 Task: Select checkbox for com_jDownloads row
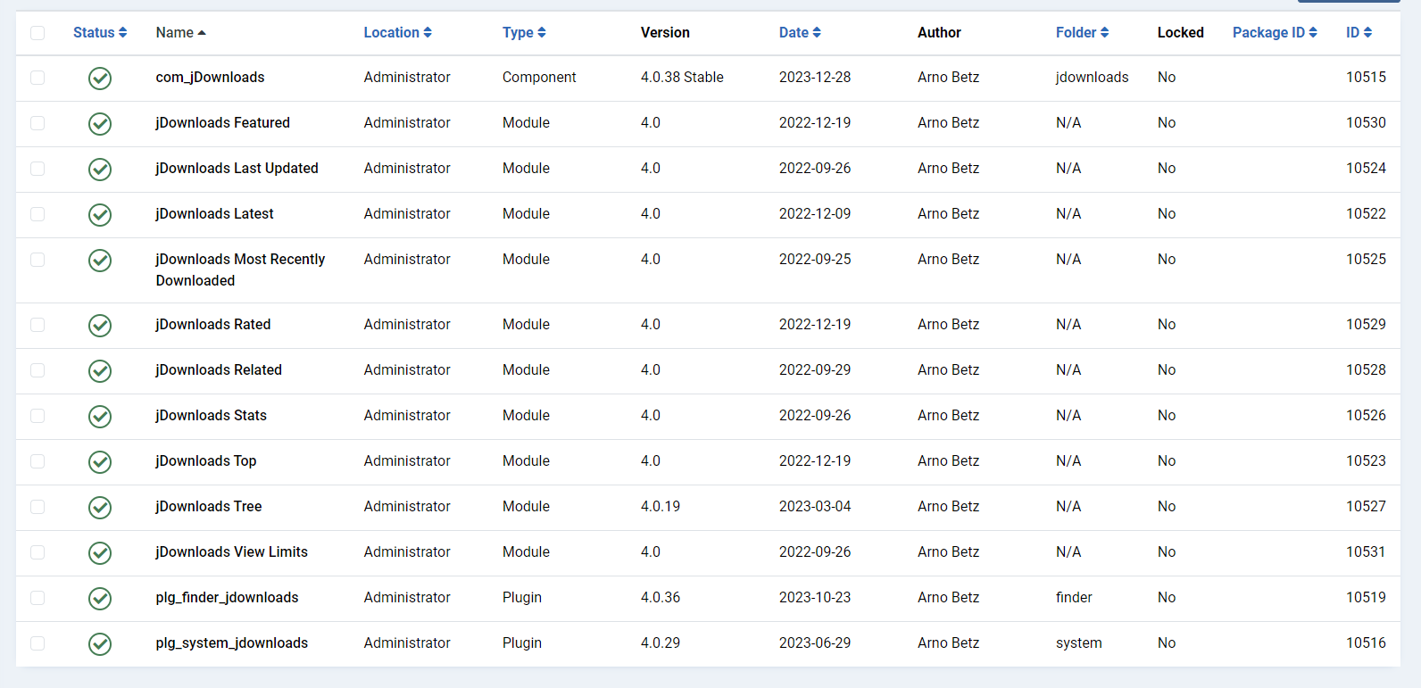coord(37,78)
